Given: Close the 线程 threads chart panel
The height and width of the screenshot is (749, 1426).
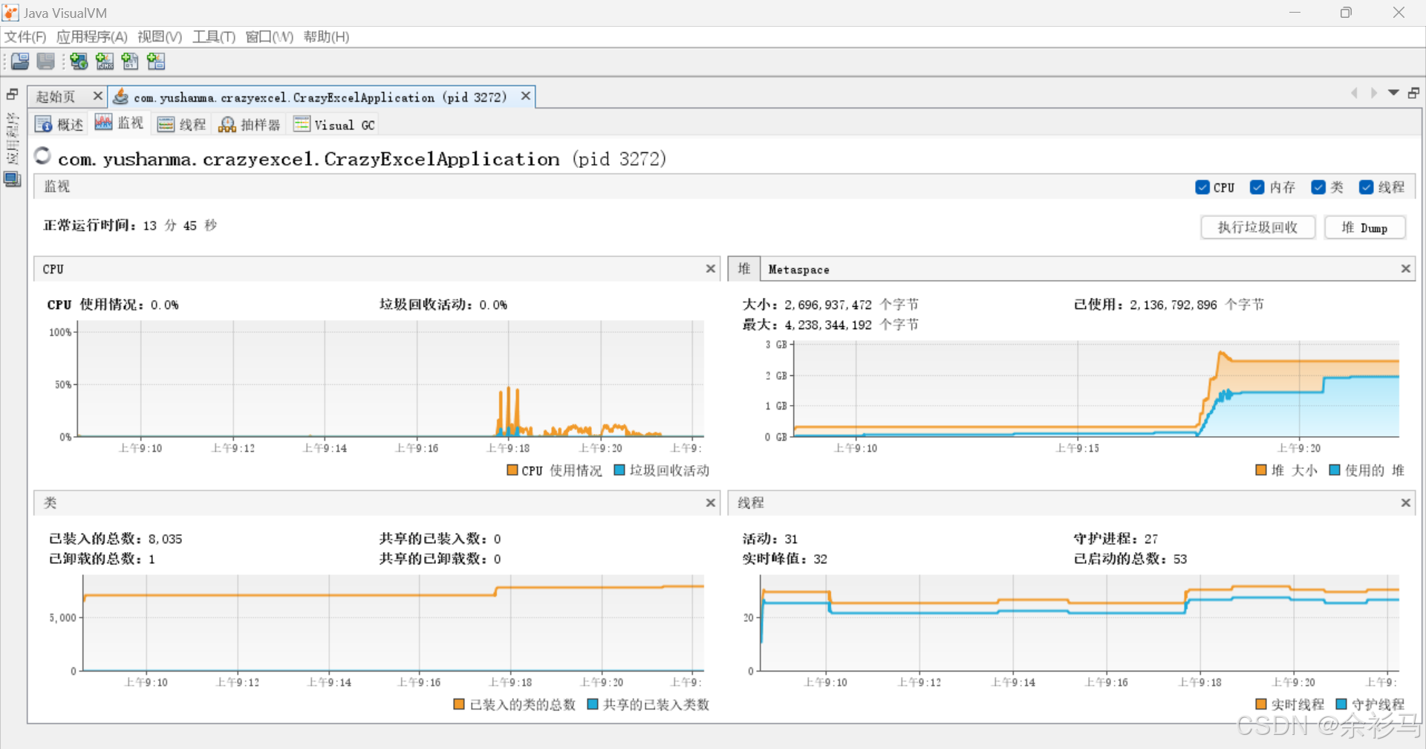Looking at the screenshot, I should point(1406,502).
